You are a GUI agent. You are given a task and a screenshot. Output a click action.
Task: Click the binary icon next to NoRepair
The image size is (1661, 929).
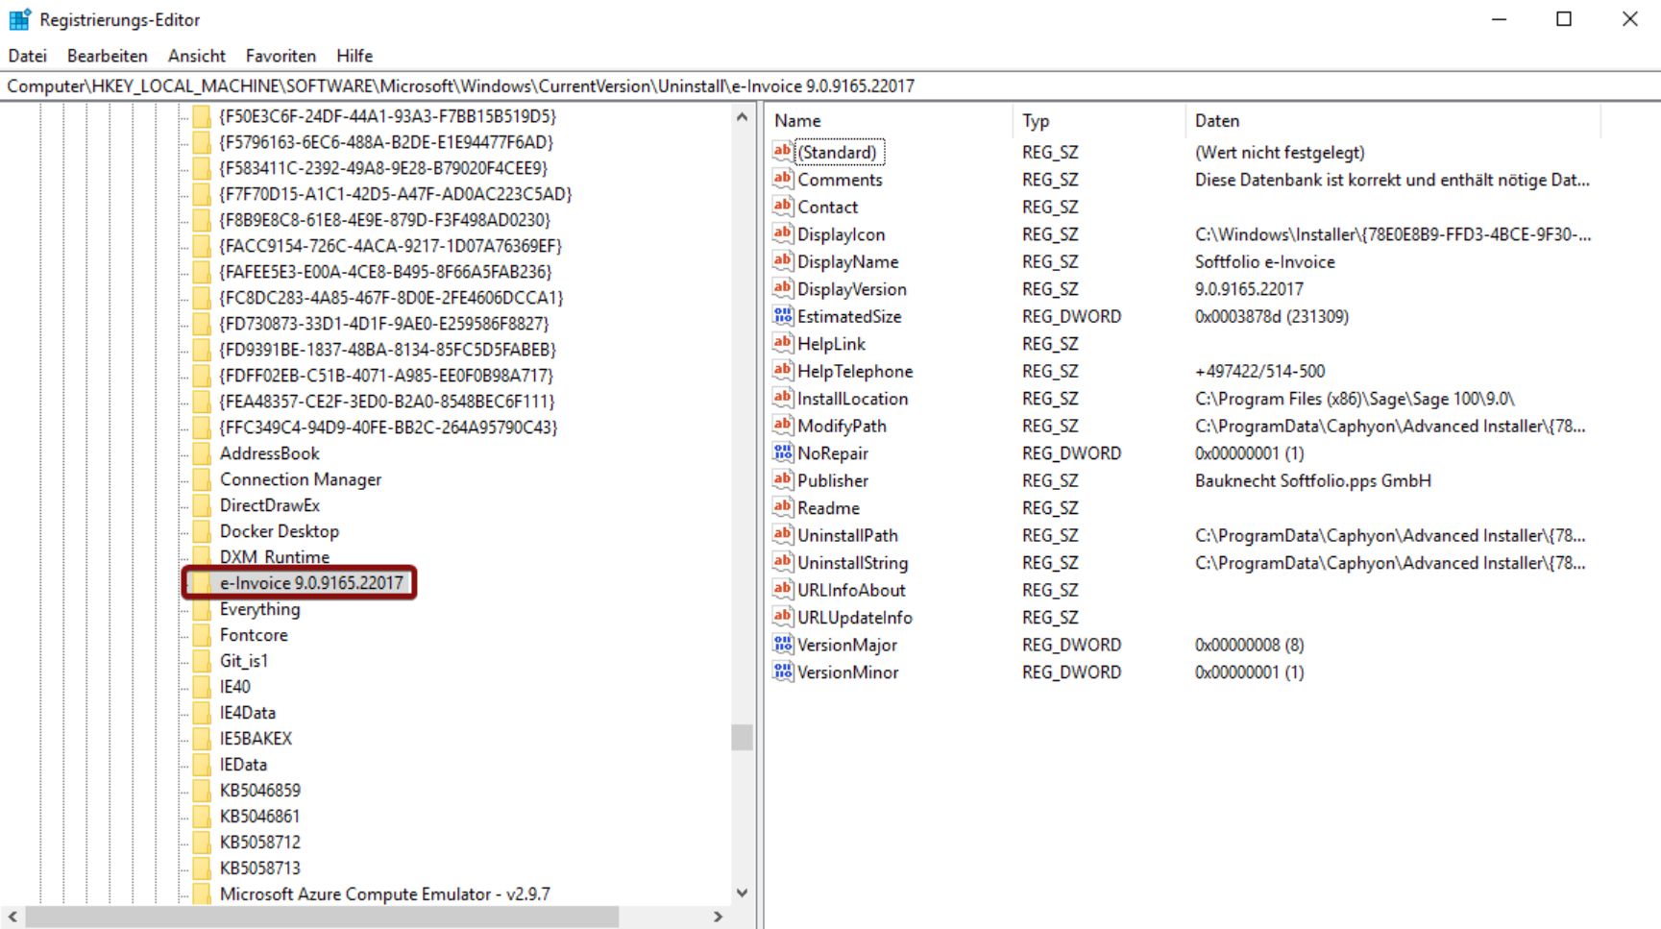point(783,452)
